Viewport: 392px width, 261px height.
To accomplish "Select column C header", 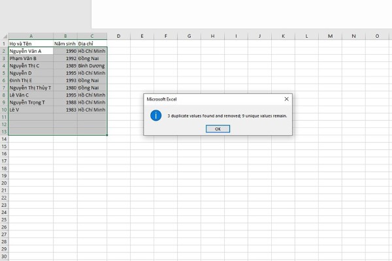I will coord(92,36).
